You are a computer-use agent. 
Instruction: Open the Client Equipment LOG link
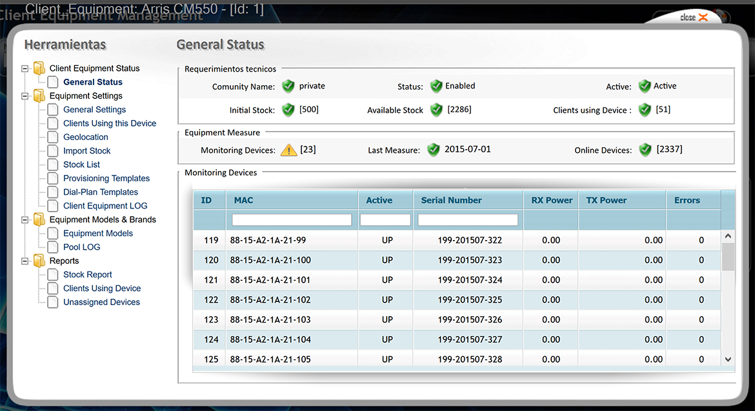click(105, 206)
